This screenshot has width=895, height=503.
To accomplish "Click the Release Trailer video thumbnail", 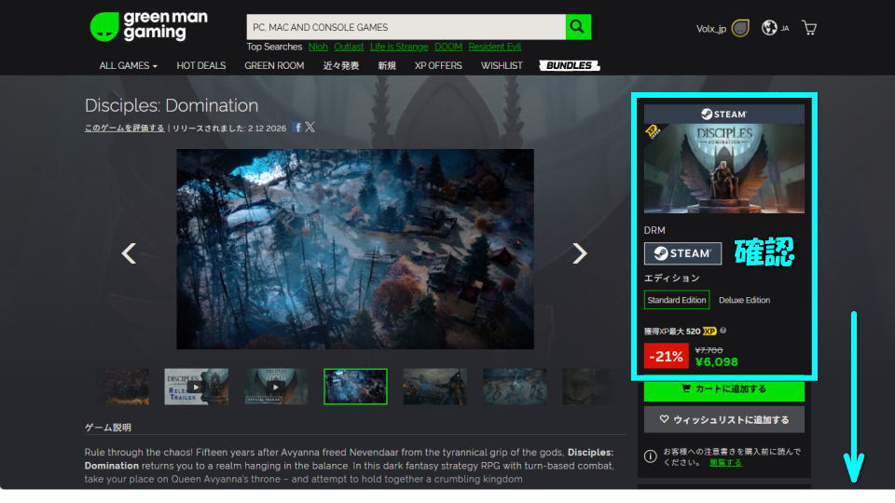I will click(196, 387).
